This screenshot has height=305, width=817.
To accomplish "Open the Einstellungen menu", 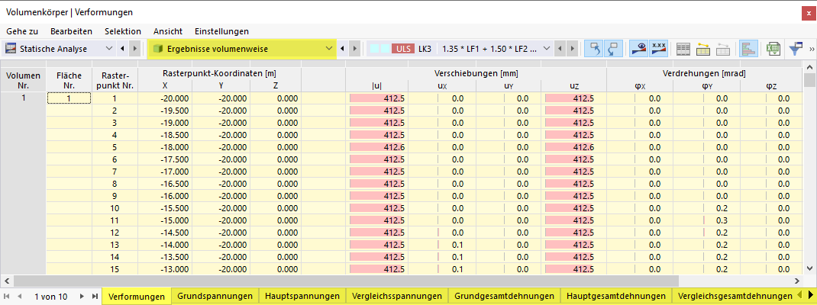I will pos(221,31).
